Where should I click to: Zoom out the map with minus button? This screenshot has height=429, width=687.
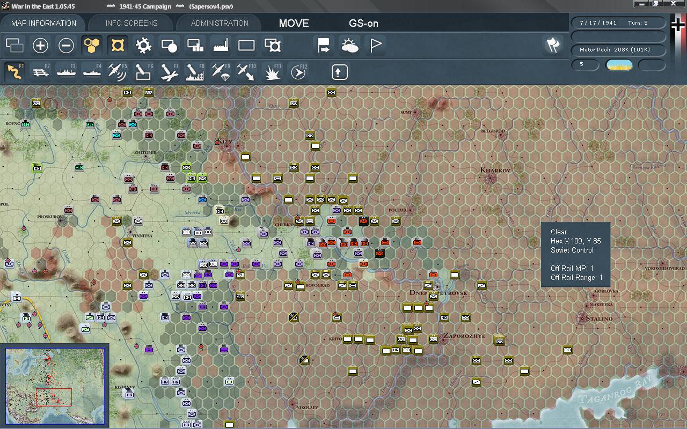[x=66, y=46]
